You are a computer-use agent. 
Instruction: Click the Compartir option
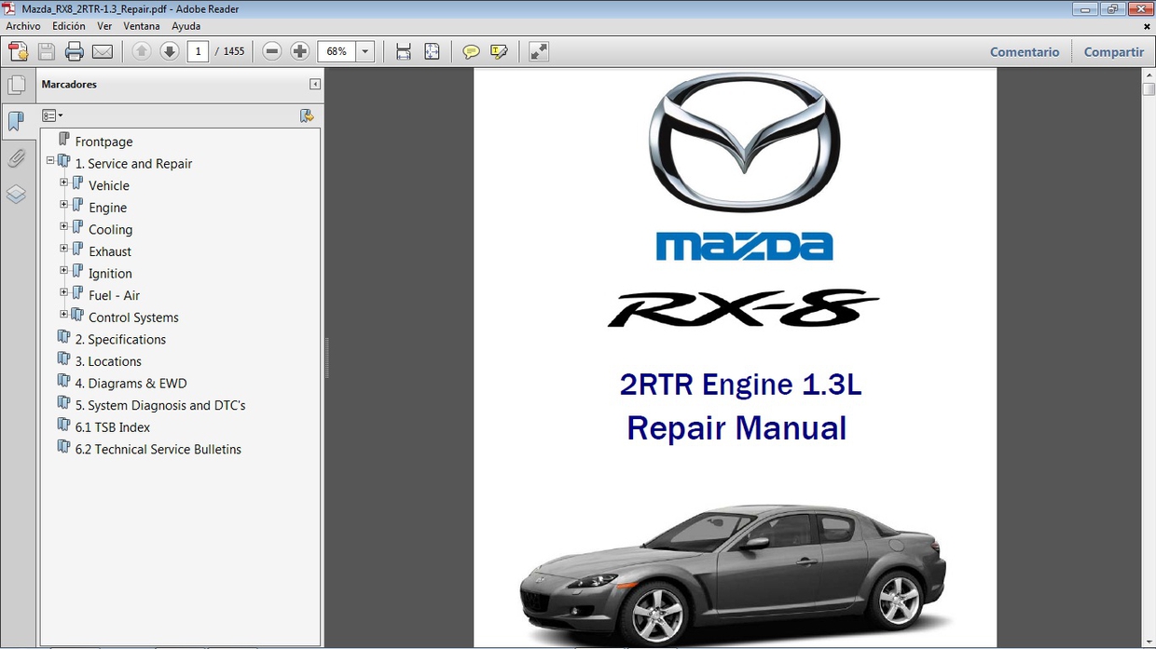tap(1113, 52)
